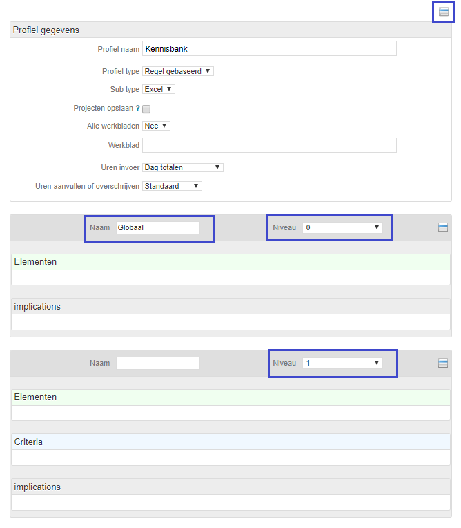This screenshot has height=528, width=461.
Task: Toggle the Projecten opslaan checkbox
Action: click(x=146, y=109)
